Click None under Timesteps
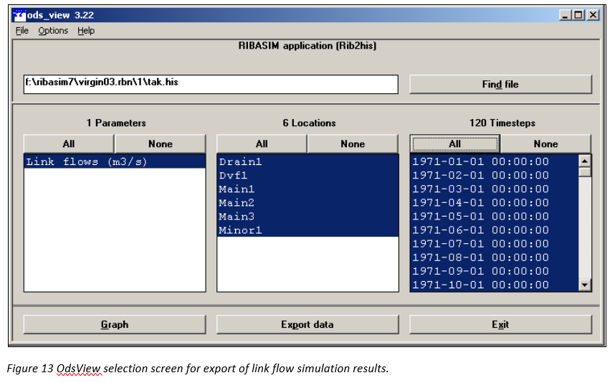The image size is (615, 383). (x=545, y=144)
